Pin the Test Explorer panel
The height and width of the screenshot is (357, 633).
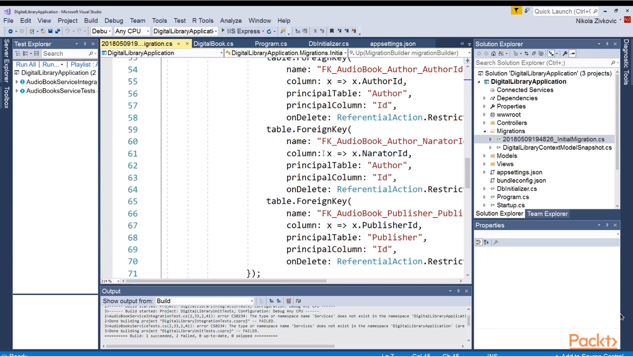[85, 44]
